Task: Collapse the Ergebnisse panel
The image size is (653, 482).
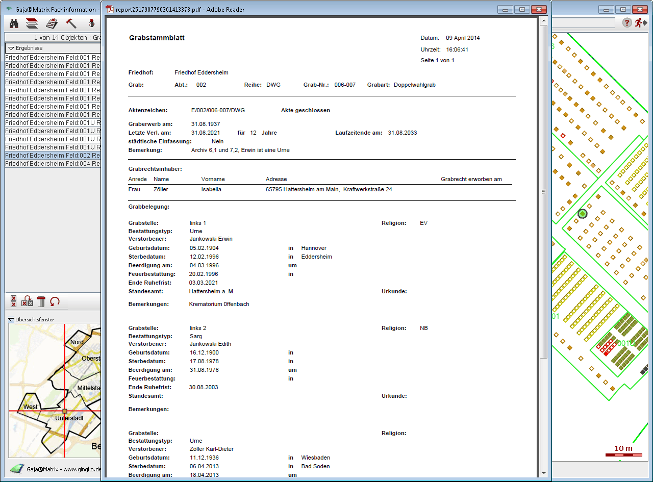Action: point(11,48)
